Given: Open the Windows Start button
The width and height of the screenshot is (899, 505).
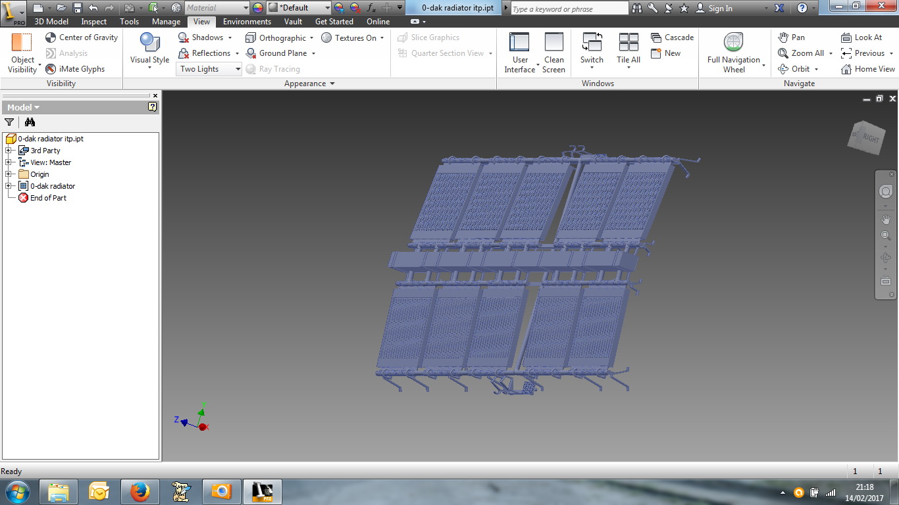Looking at the screenshot, I should [x=16, y=492].
